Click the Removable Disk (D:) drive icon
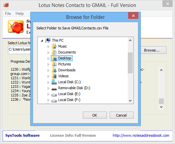175x144 pixels. click(54, 89)
